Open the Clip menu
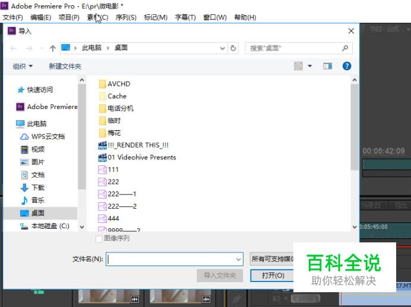Screen dimensions: 411x307 [97, 18]
